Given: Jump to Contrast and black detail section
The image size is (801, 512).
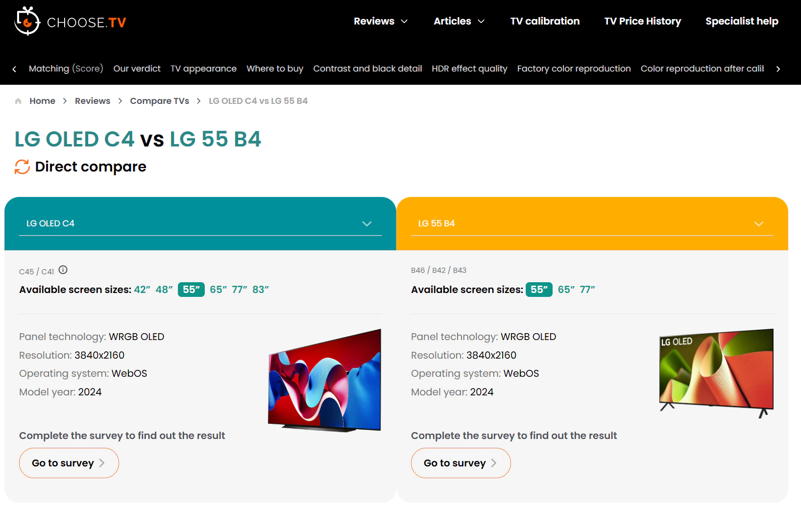Looking at the screenshot, I should pyautogui.click(x=367, y=69).
